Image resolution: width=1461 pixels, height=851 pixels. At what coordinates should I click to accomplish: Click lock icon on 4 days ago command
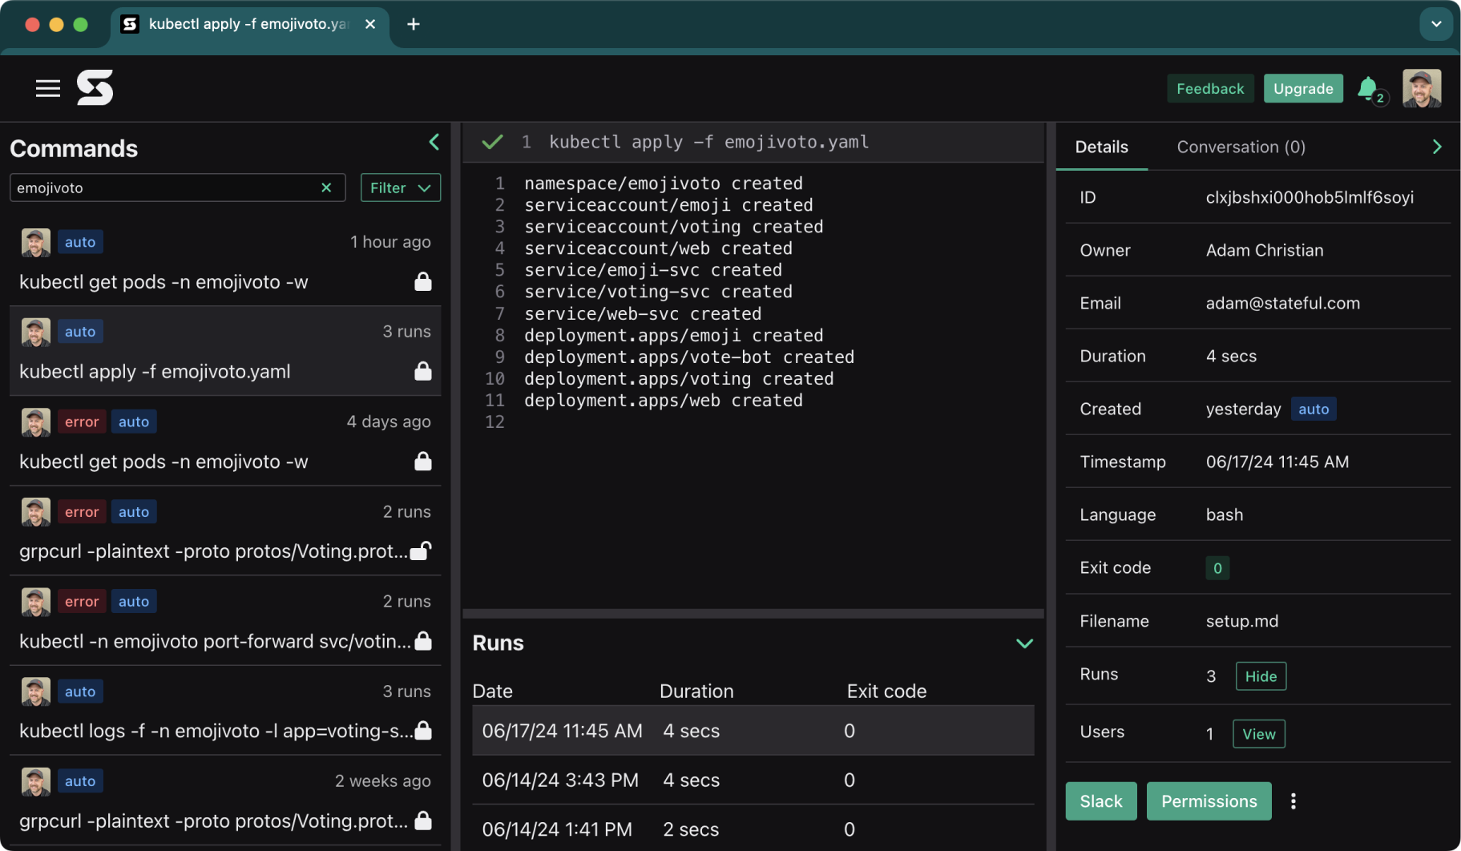click(423, 461)
